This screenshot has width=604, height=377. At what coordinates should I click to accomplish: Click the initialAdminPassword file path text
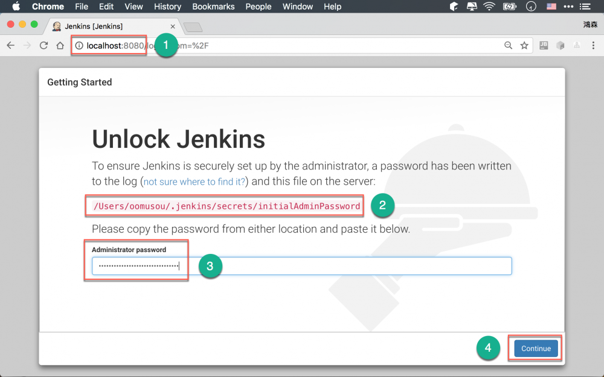tap(227, 206)
